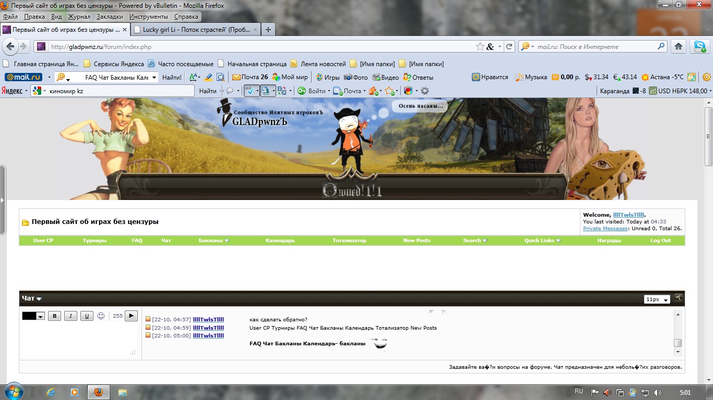Open the Закладки menu
This screenshot has height=400, width=713.
coord(110,17)
